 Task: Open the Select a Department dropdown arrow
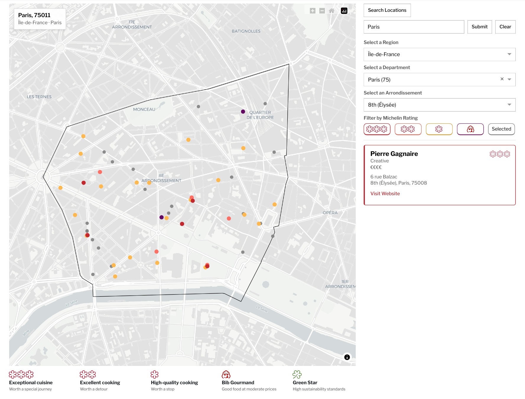pyautogui.click(x=509, y=79)
